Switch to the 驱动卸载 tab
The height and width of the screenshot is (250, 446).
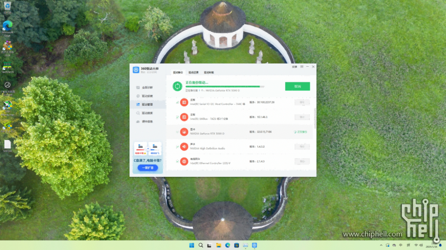coord(208,73)
